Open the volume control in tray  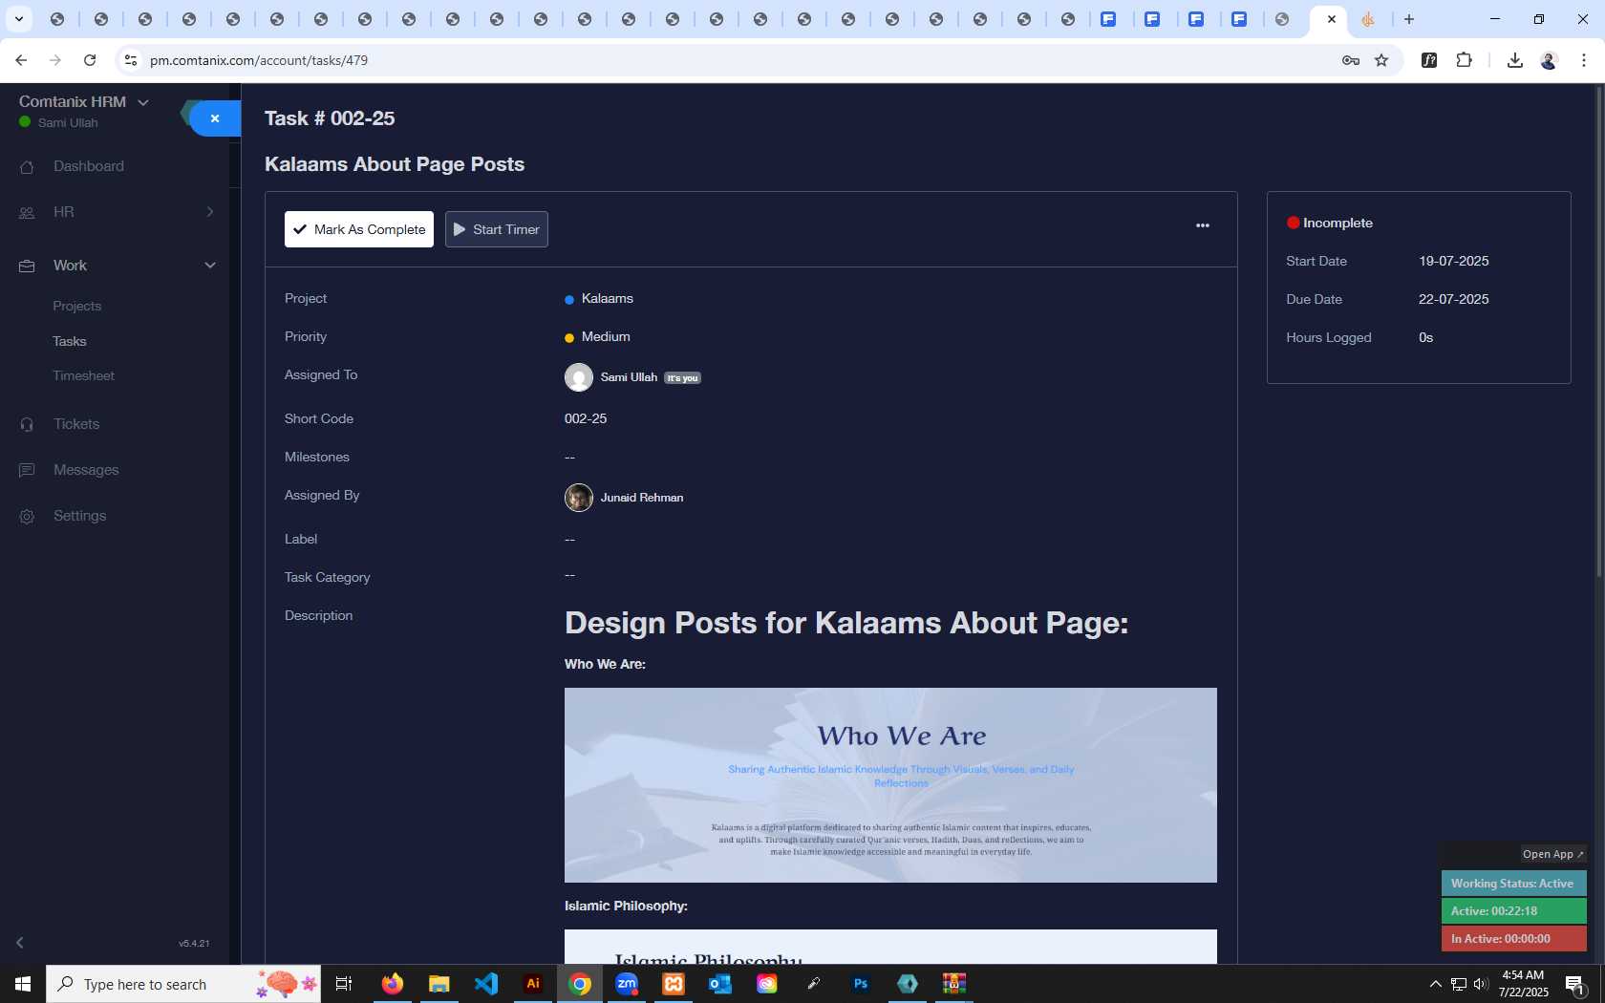click(x=1481, y=984)
